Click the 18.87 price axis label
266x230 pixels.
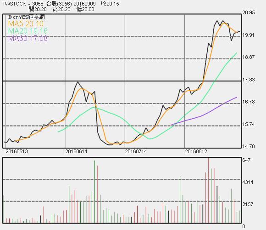point(249,57)
